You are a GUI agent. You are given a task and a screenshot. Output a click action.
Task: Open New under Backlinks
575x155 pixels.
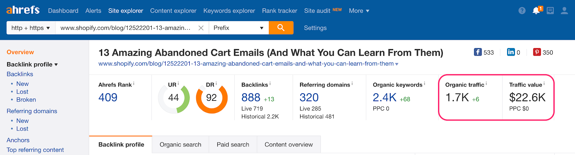[x=22, y=84]
